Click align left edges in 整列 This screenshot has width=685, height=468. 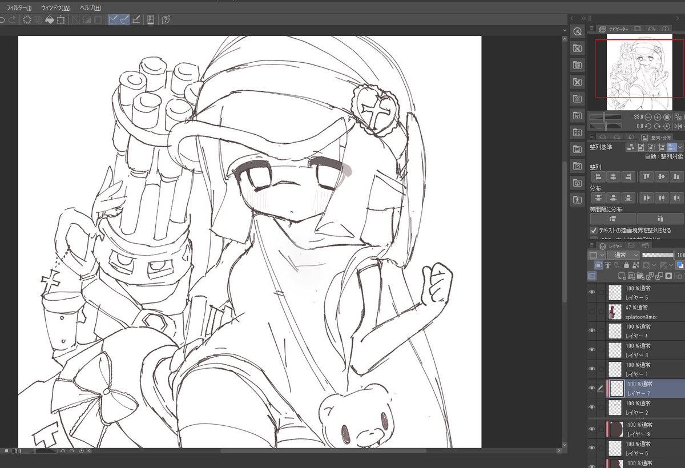[x=598, y=177]
